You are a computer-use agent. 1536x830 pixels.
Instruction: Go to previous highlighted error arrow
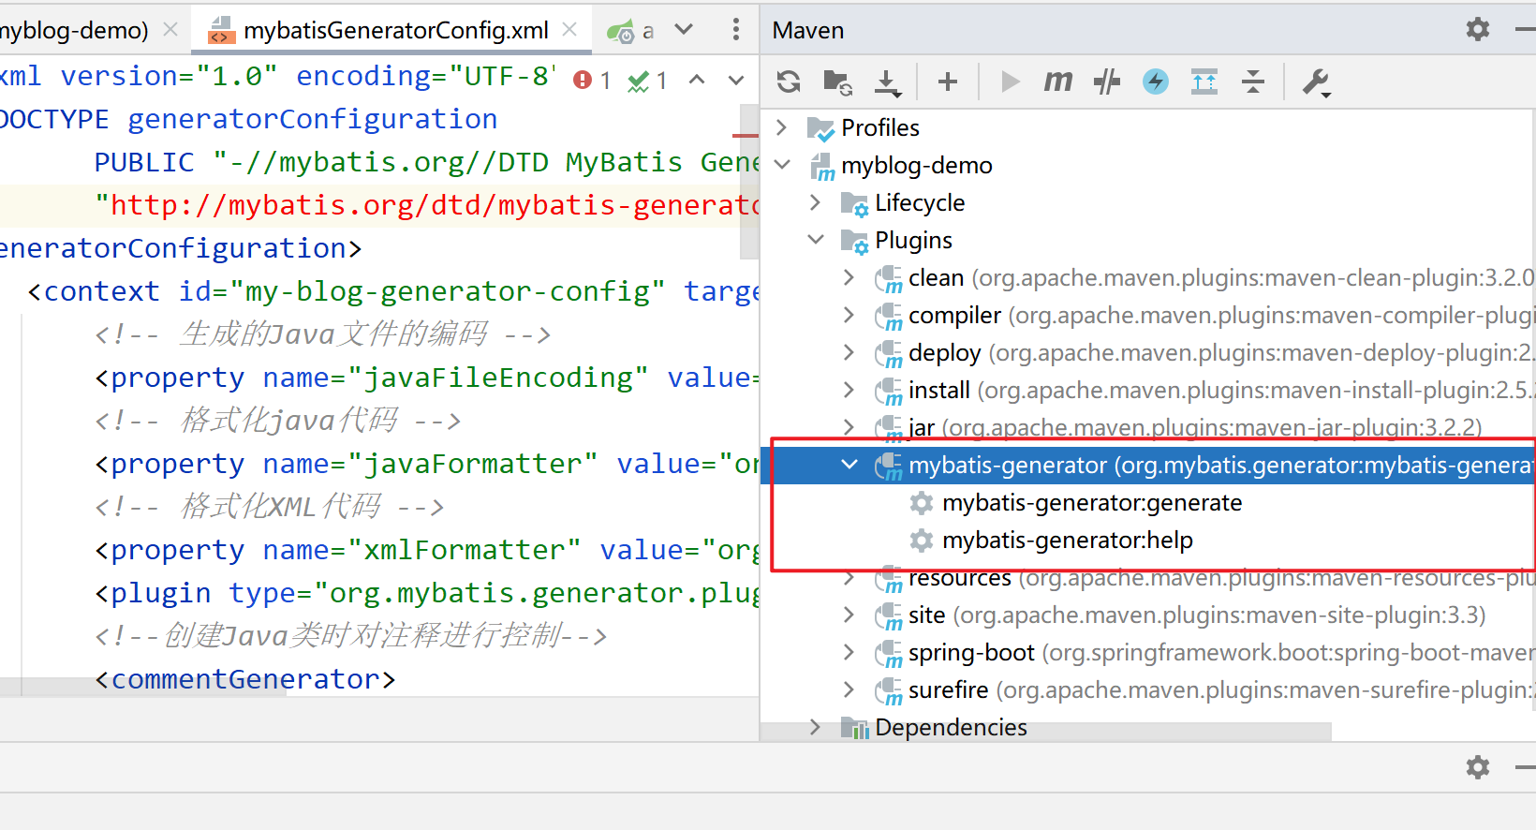(697, 80)
